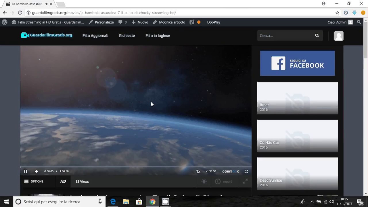Open the Dead Sunrise movie card
368x207 pixels.
[x=298, y=173]
